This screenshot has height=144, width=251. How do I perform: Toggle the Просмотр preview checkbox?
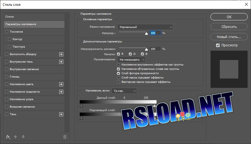(x=218, y=45)
